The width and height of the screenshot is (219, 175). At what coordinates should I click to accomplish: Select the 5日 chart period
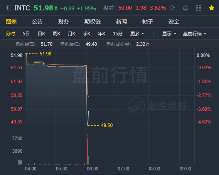26,34
